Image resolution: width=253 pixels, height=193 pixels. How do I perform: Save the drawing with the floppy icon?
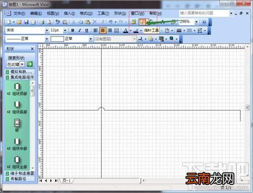(x=26, y=22)
